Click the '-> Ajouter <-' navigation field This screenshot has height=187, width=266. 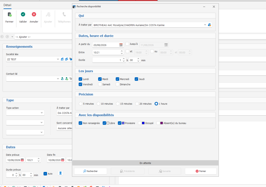tap(43, 37)
